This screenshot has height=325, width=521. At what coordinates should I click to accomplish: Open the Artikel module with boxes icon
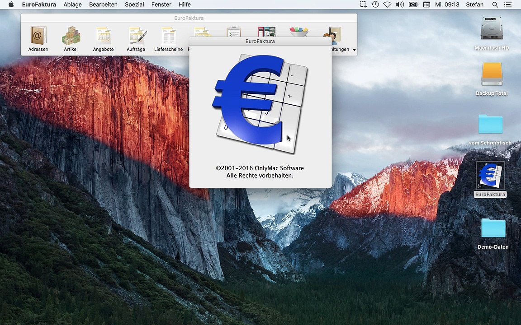[71, 39]
